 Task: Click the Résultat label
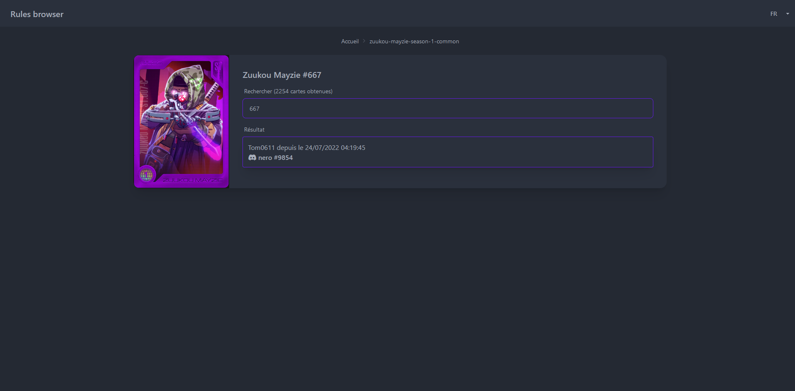(254, 130)
